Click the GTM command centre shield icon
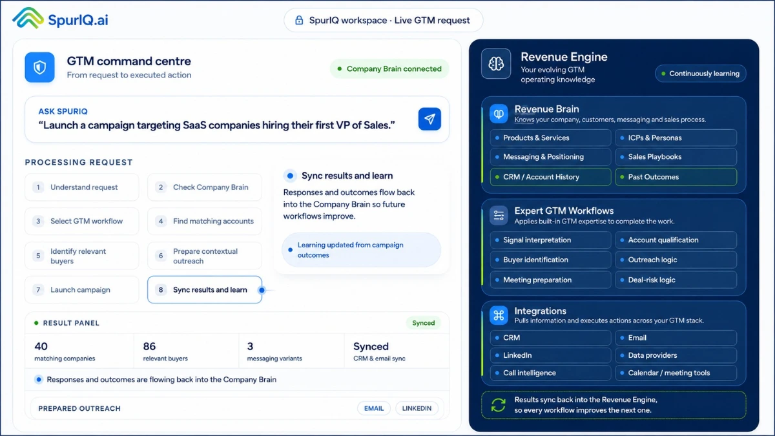 pos(39,67)
